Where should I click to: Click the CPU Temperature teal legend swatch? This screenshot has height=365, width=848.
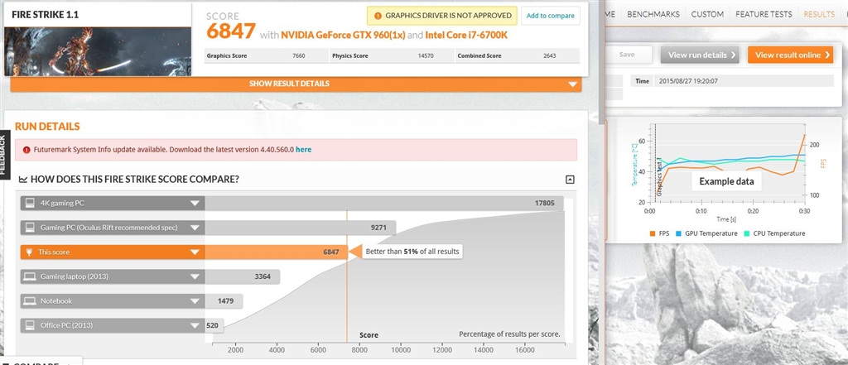point(748,233)
